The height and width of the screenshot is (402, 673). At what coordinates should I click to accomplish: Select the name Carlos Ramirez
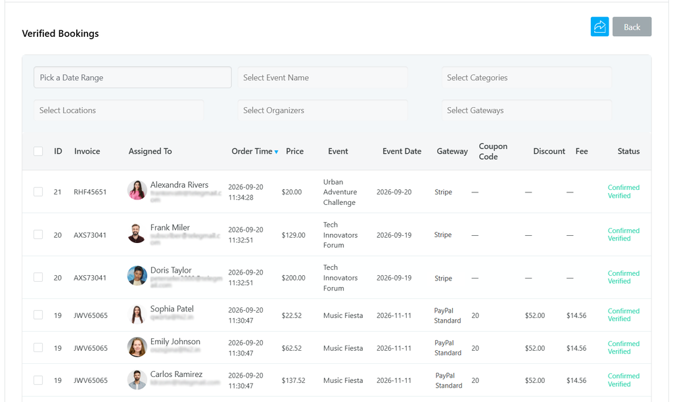click(176, 374)
